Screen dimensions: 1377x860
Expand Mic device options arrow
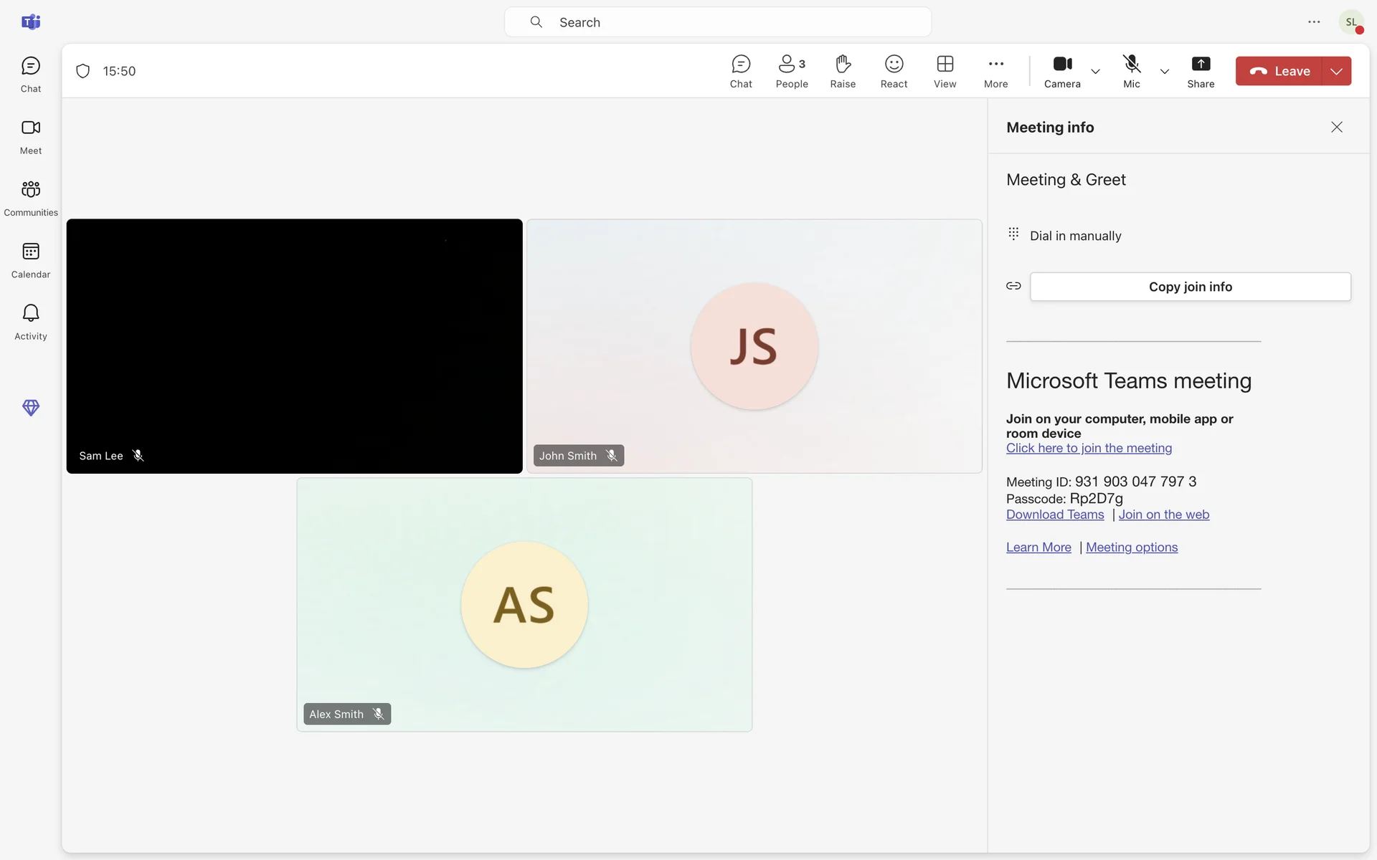coord(1165,72)
